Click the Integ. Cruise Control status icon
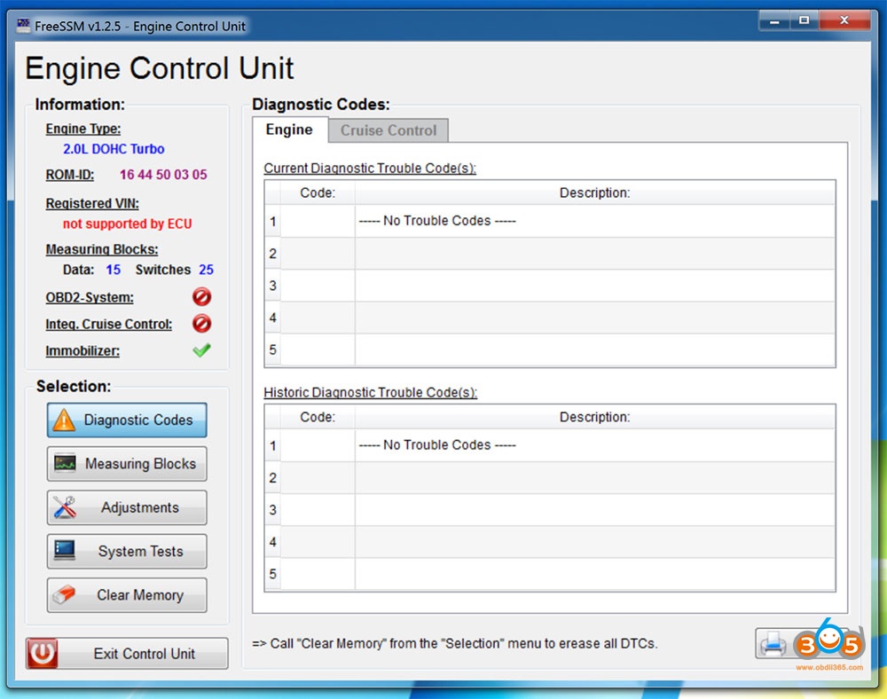887x699 pixels. (x=201, y=324)
